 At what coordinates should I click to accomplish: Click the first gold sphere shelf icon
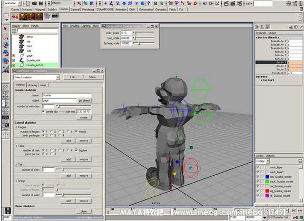(x=23, y=17)
